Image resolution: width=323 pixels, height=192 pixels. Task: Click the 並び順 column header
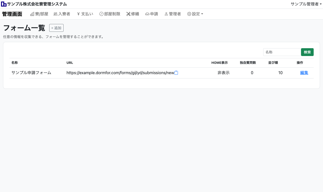click(x=273, y=63)
